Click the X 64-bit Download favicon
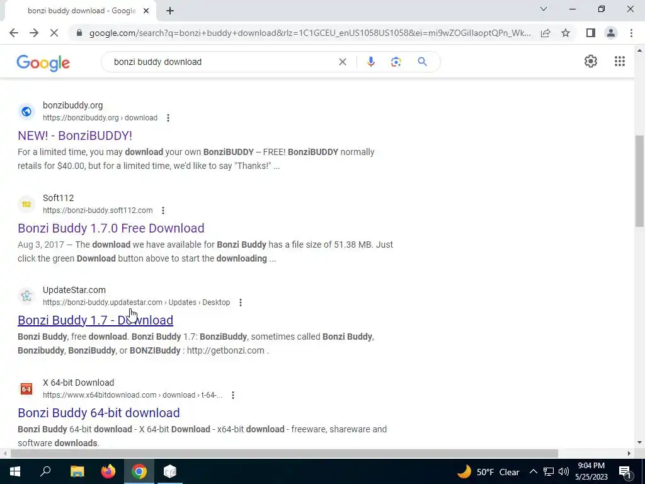Viewport: 645px width, 484px height. (26, 388)
